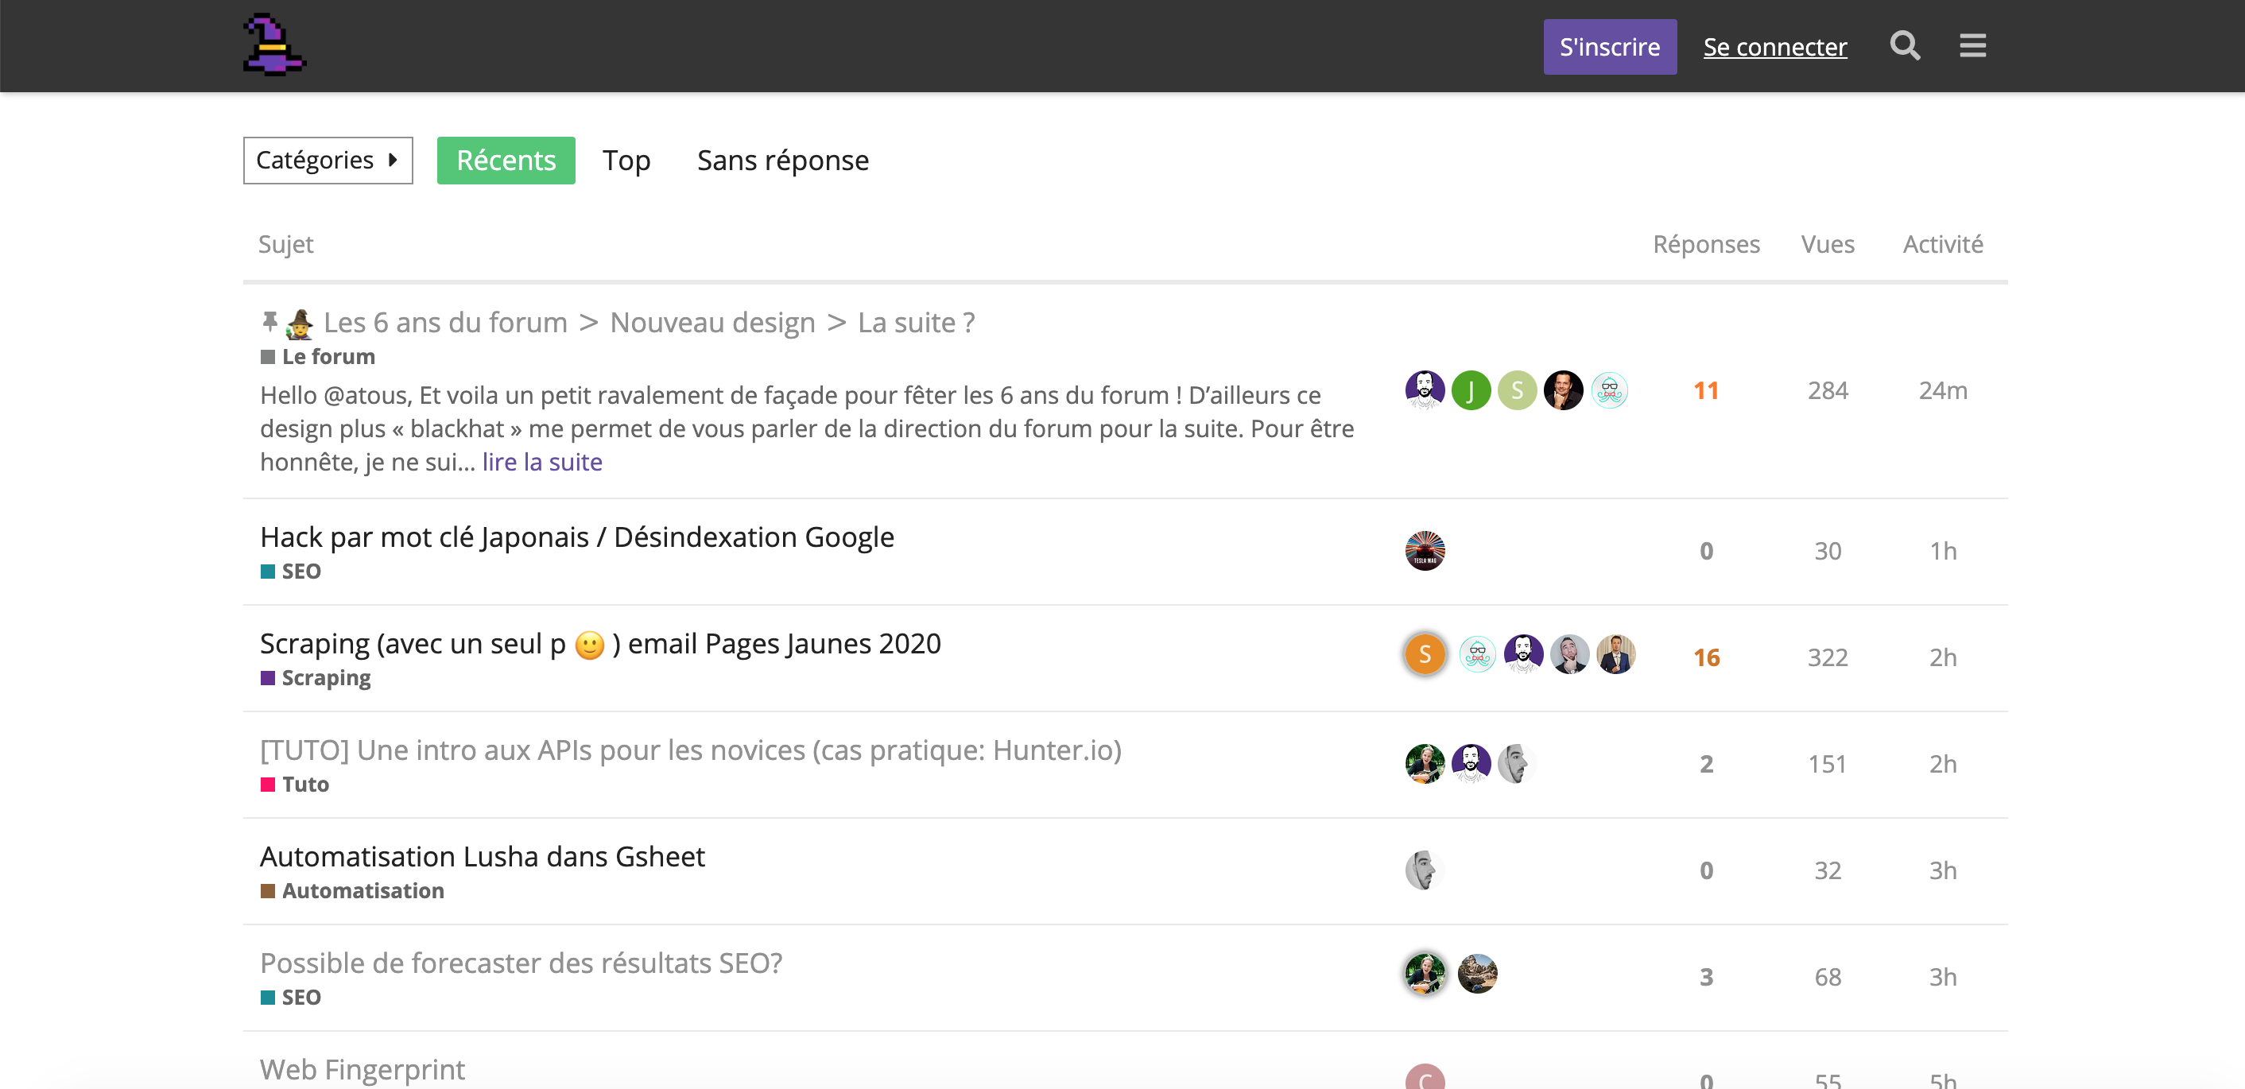Open first bearded avatar in the 6 ans topic
The width and height of the screenshot is (2245, 1089).
point(1425,390)
